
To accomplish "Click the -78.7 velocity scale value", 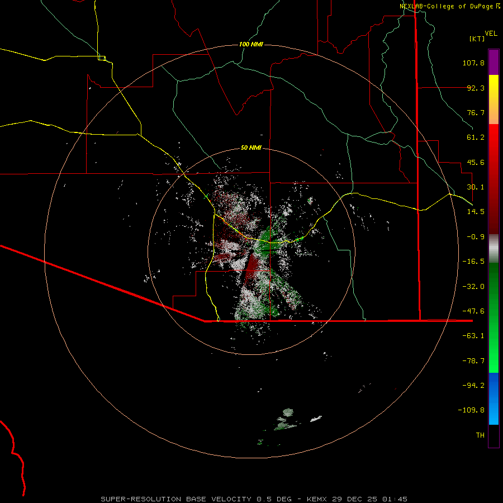I will [x=473, y=361].
